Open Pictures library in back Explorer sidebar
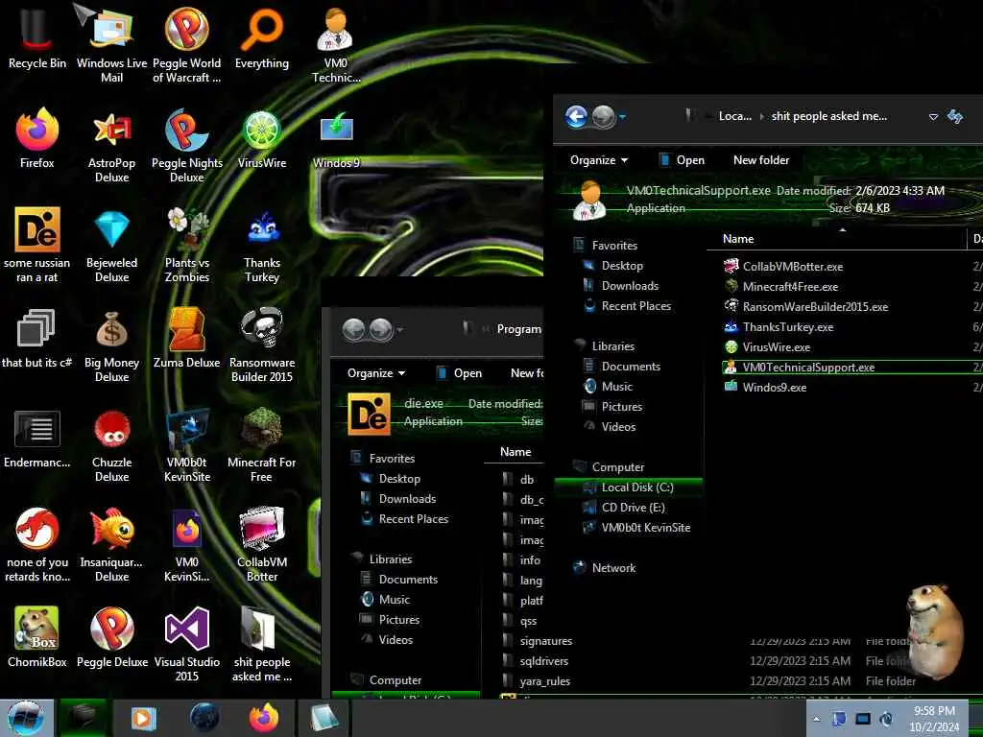Screen dimensions: 983x737 (398, 620)
